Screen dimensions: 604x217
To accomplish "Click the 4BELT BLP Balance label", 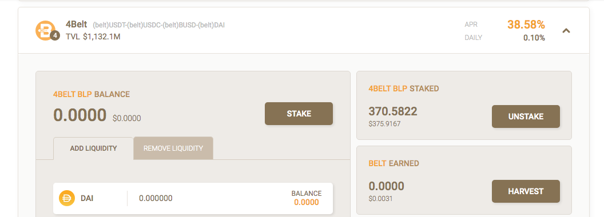I will 92,94.
